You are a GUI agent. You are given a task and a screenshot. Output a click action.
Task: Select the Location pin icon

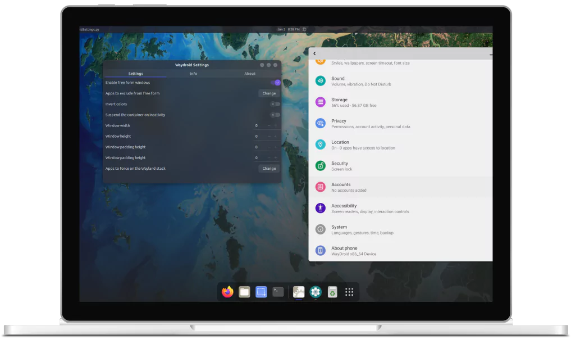[x=320, y=144]
